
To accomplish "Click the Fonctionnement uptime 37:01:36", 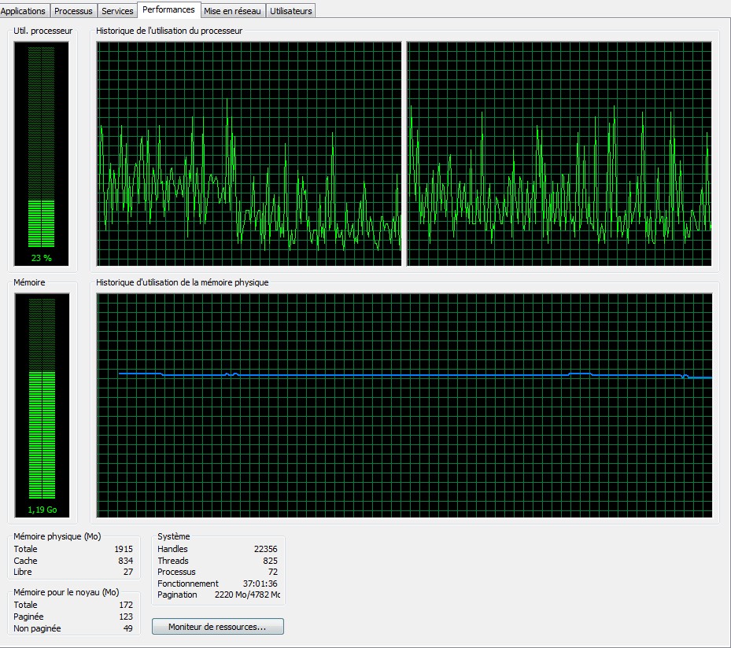I will 260,584.
